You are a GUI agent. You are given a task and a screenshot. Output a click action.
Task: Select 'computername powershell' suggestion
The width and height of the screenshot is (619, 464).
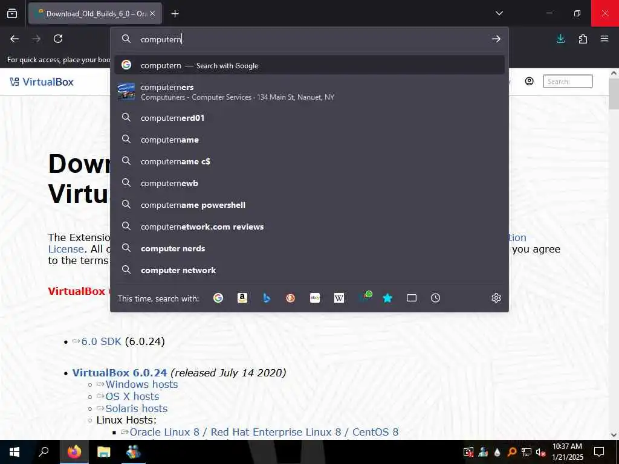click(x=309, y=205)
